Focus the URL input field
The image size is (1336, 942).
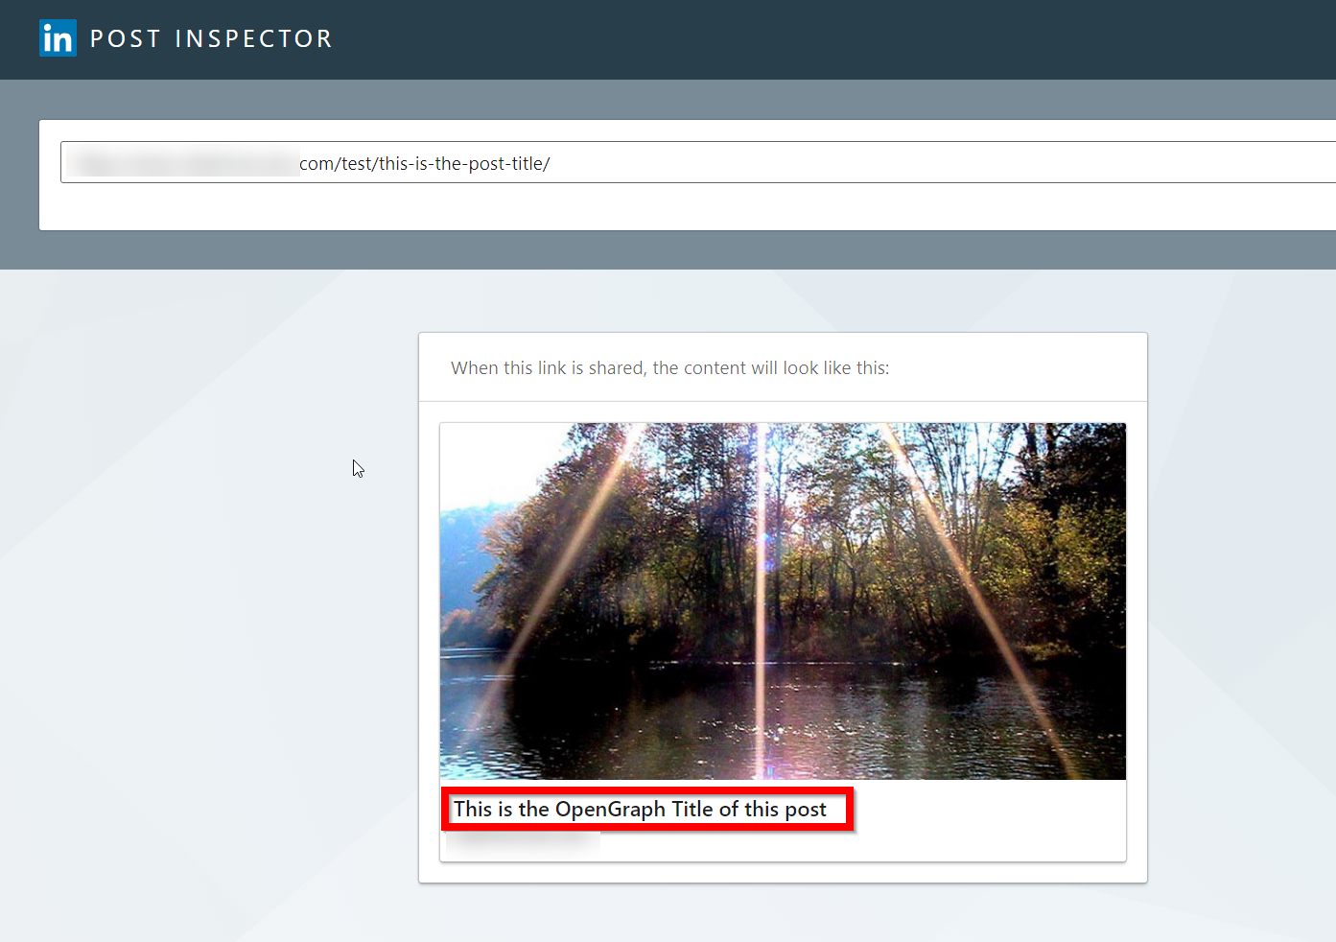point(698,162)
